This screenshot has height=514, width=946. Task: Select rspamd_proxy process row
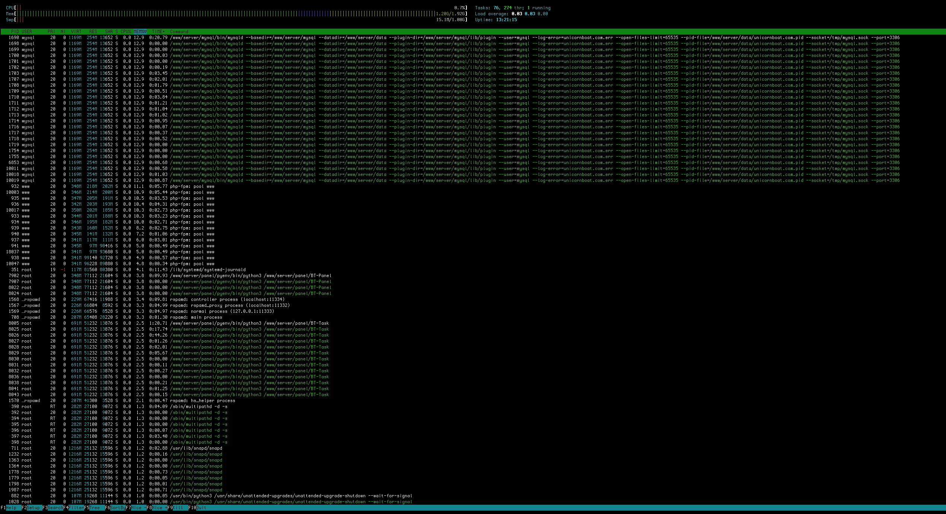(x=473, y=305)
